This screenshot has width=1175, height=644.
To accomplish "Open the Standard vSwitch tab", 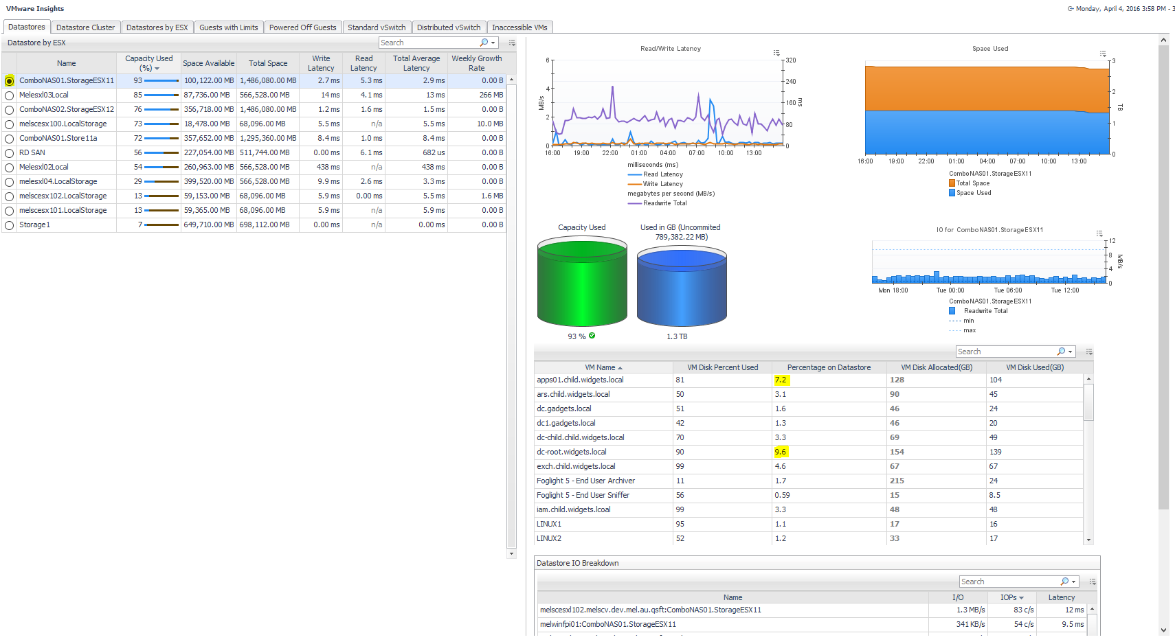I will (377, 27).
